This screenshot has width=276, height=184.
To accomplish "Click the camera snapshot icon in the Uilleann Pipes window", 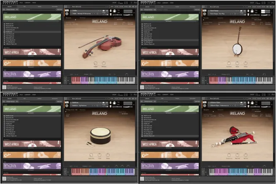I will 241,103.
